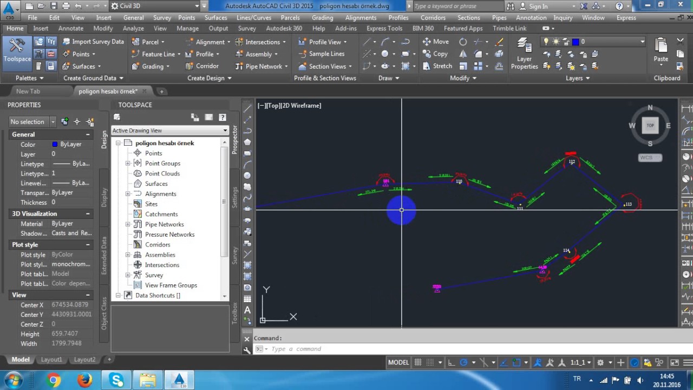The width and height of the screenshot is (693, 390).
Task: Expand the Point Groups tree node
Action: 128,163
